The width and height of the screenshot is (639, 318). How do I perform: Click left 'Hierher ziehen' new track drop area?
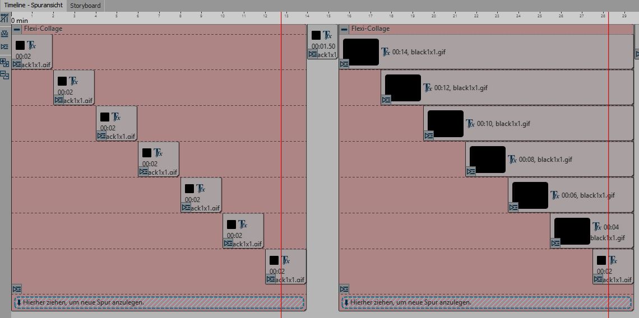tap(159, 302)
